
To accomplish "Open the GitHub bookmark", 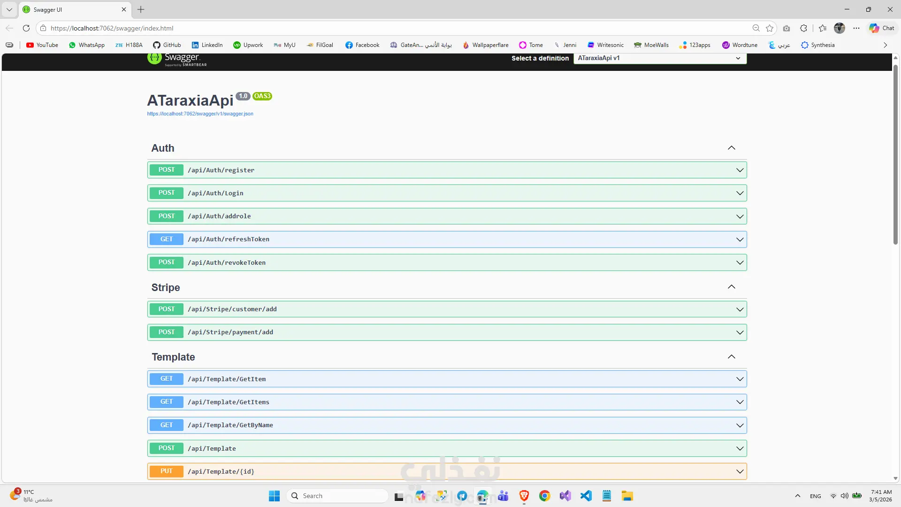I will pos(167,45).
